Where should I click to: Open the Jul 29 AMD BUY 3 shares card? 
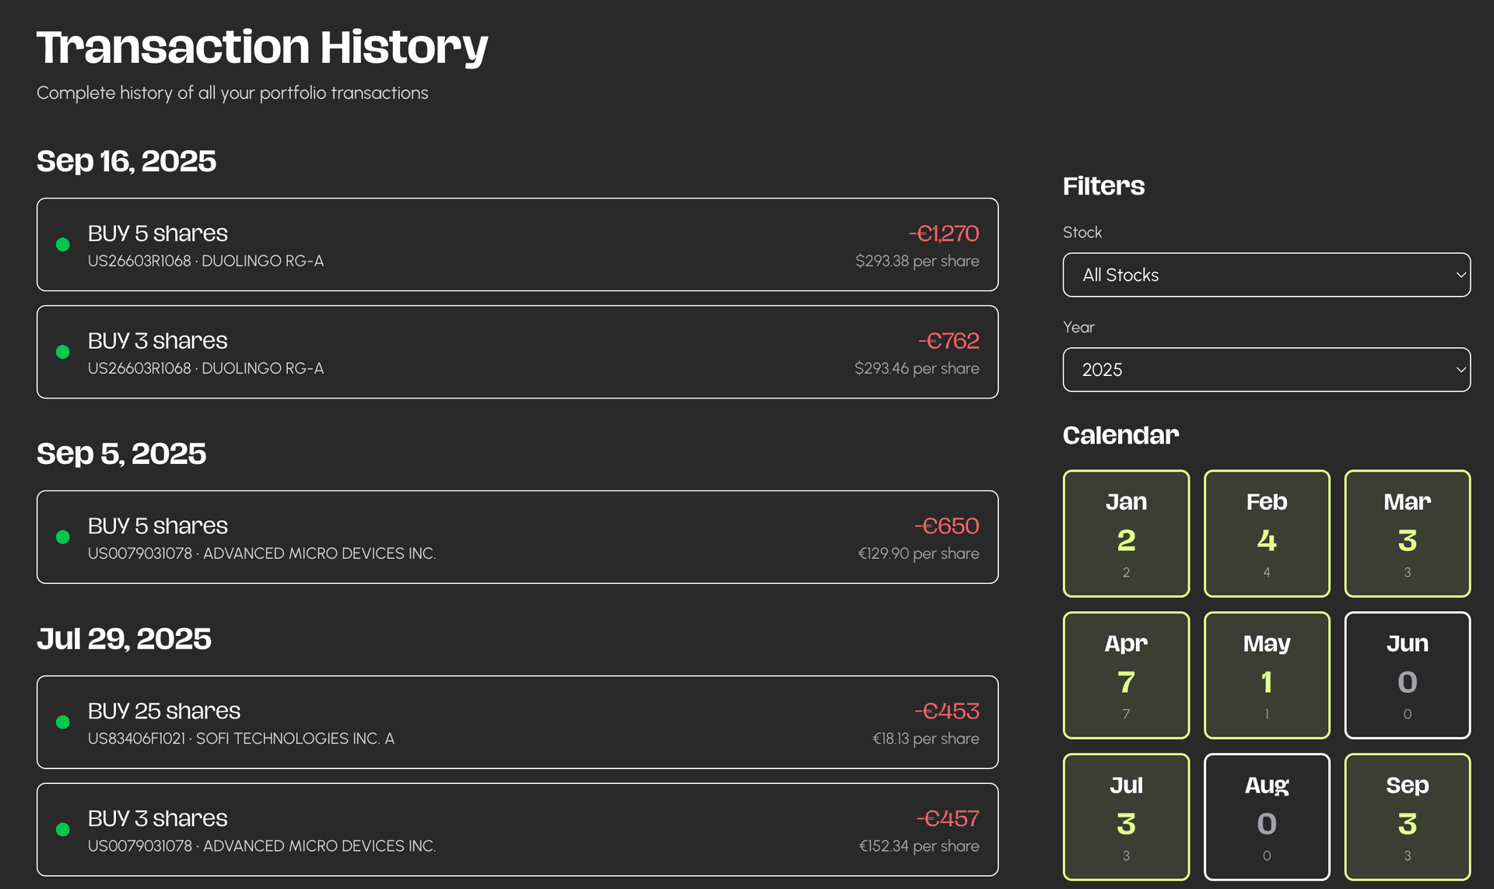517,830
